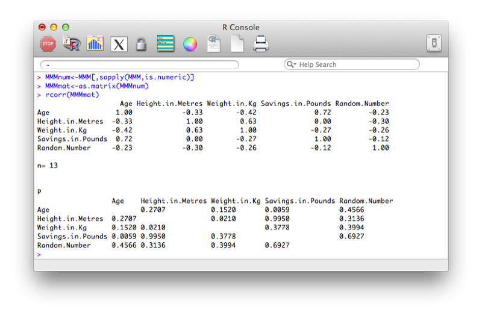Show the history striped list icon
The image size is (482, 318).
tap(165, 43)
